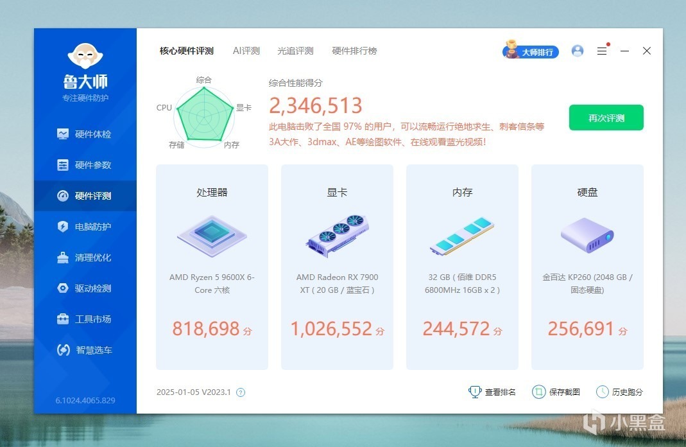The height and width of the screenshot is (447, 686).
Task: Click the 硬盘 drive icon
Action: pos(587,236)
